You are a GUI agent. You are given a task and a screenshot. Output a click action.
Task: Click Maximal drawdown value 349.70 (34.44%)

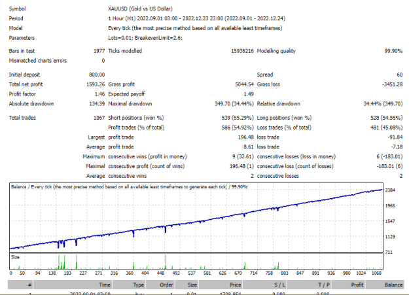point(234,104)
